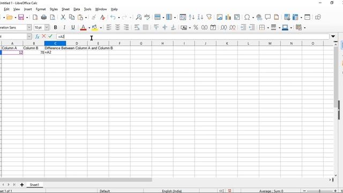Click the Function Wizard fx icon
This screenshot has width=343, height=193.
pos(37,36)
